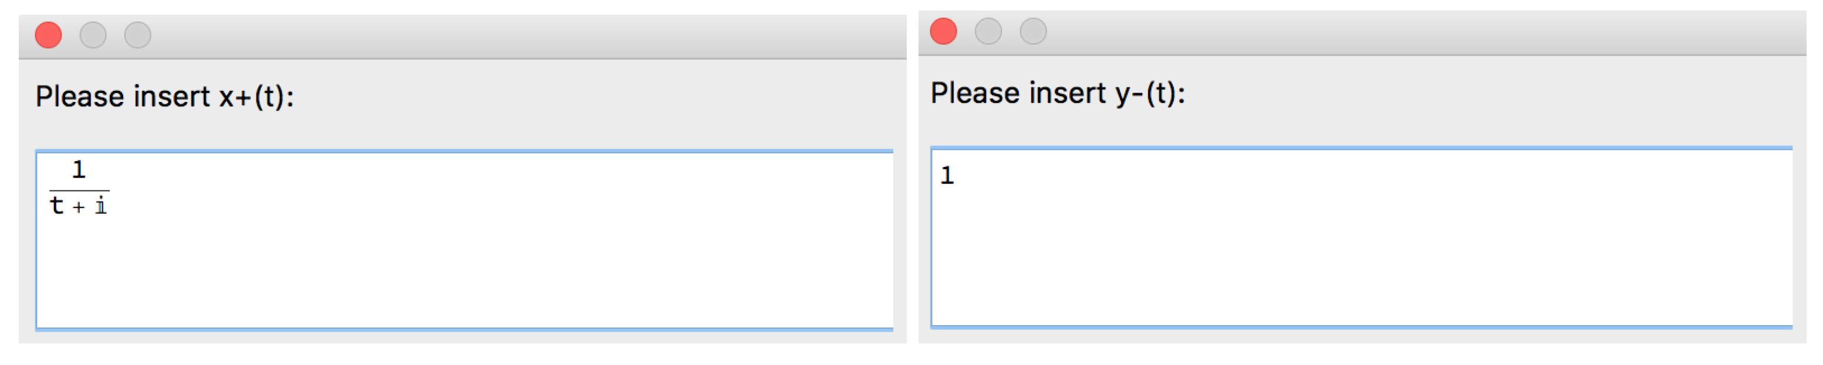Focus the x+(t) input field

pos(464,268)
